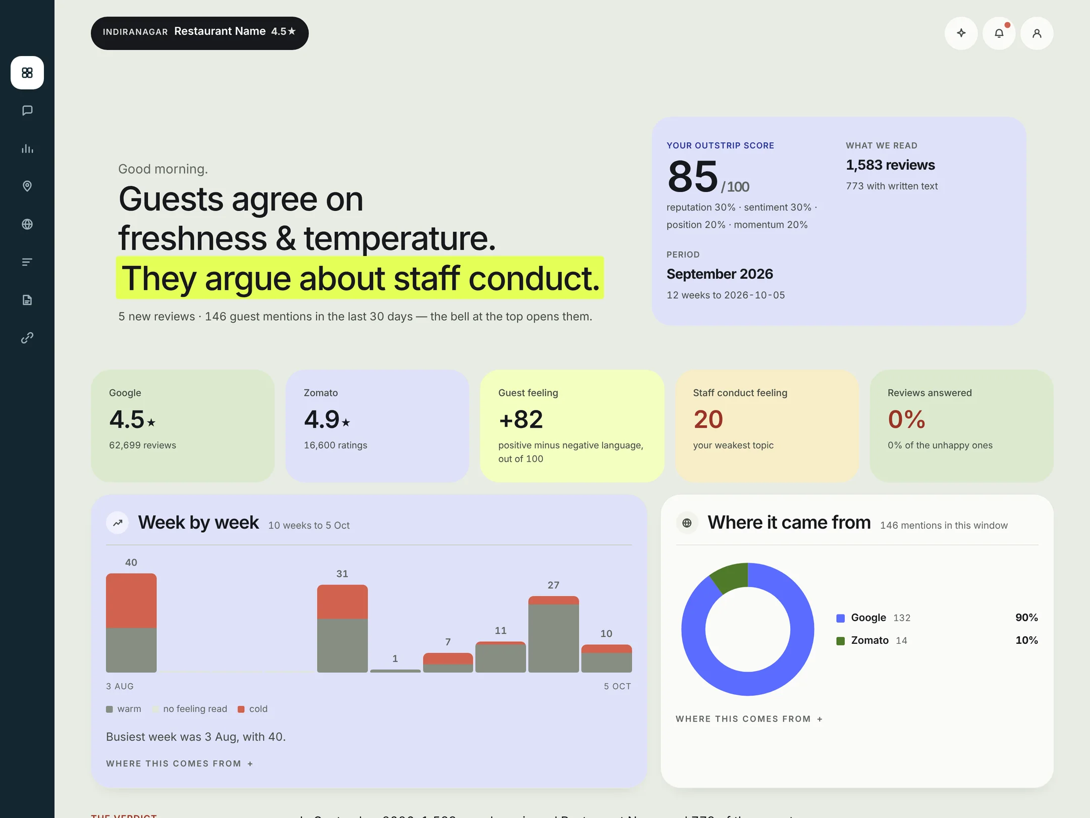Open the reviews chat bubble icon
1090x818 pixels.
(x=27, y=111)
